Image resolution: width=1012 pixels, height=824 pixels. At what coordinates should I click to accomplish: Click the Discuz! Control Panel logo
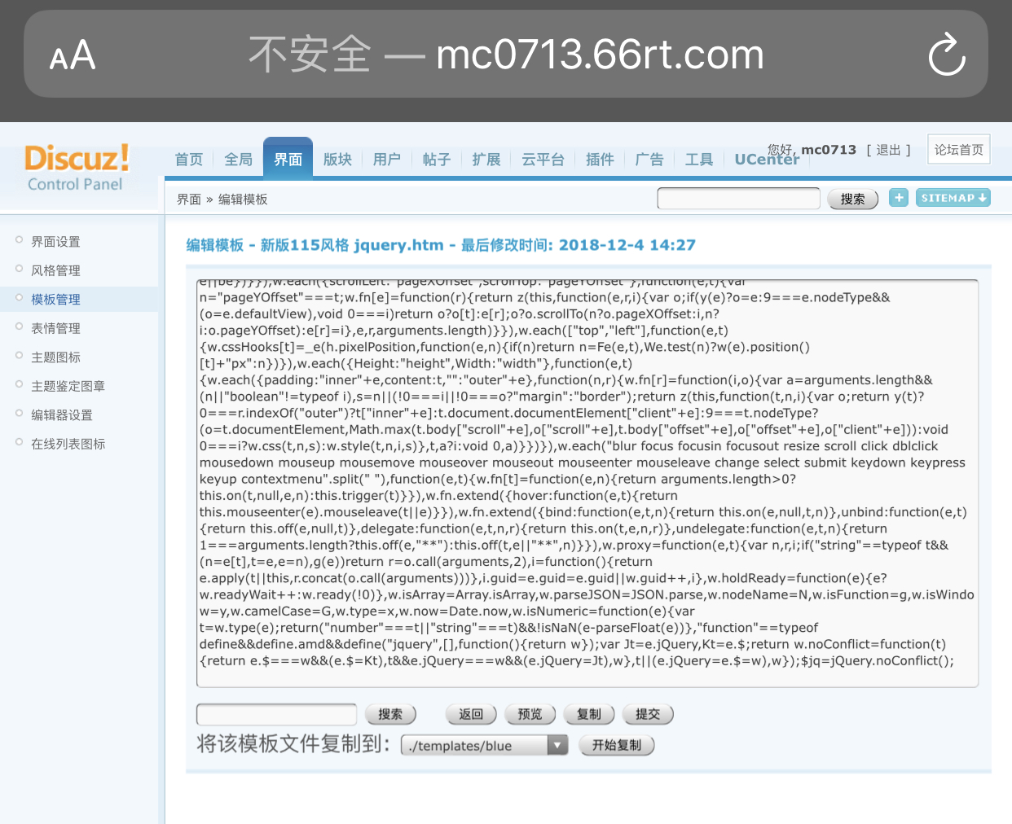pos(76,168)
